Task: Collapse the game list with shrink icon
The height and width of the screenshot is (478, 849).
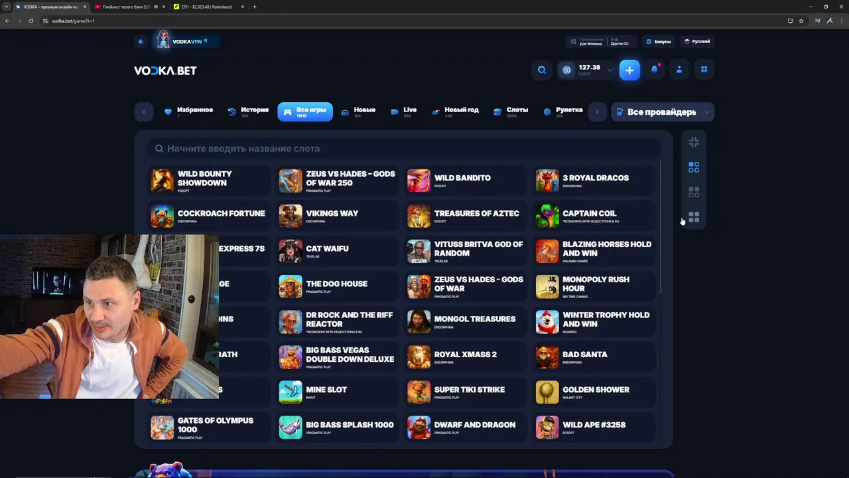Action: (x=694, y=142)
